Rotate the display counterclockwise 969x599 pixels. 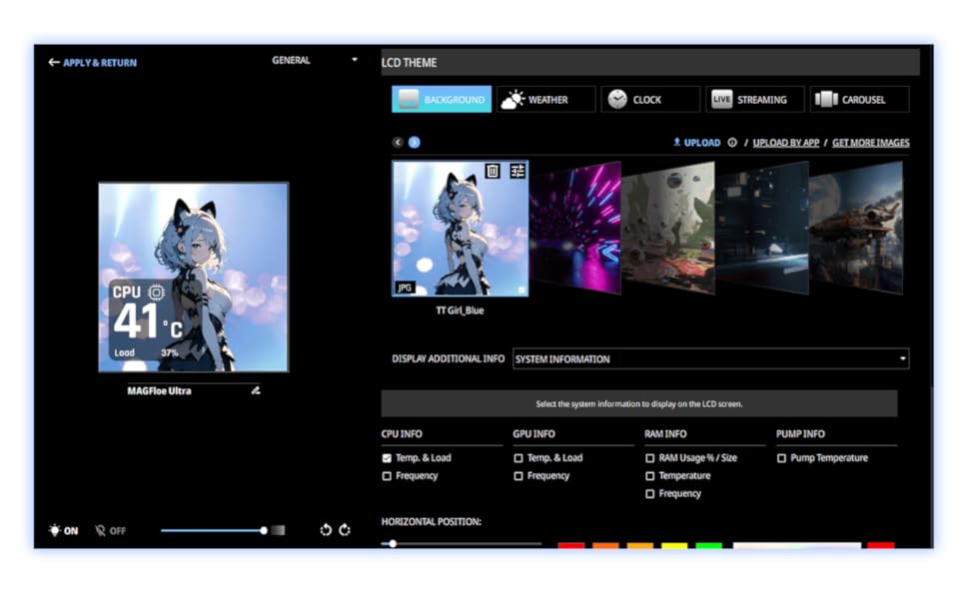tap(326, 530)
